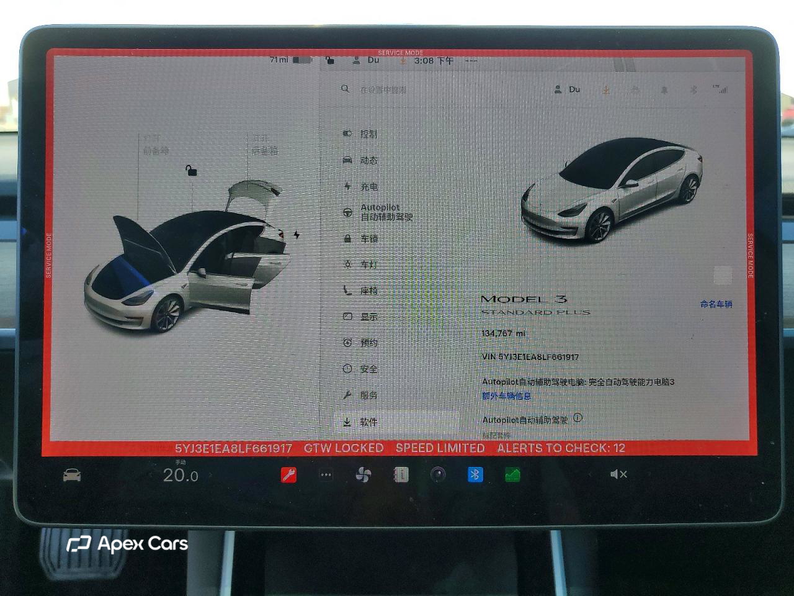Screen dimensions: 794x596
Task: Tap the lock icon in top status bar
Action: pos(330,60)
